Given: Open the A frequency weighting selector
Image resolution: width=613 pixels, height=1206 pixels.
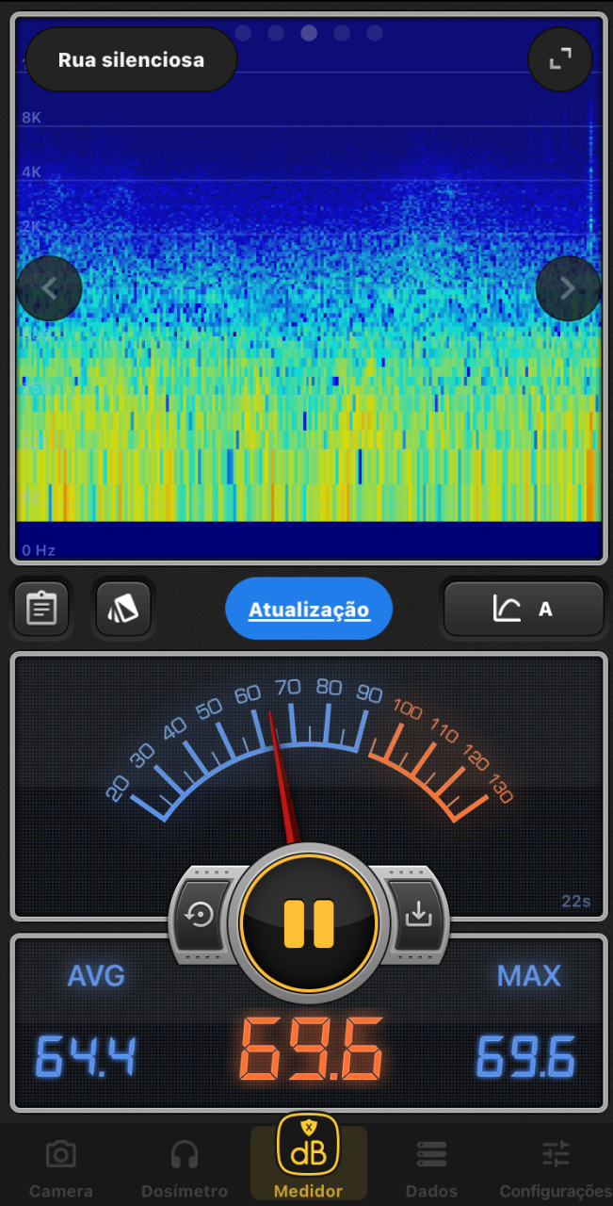Looking at the screenshot, I should 523,609.
